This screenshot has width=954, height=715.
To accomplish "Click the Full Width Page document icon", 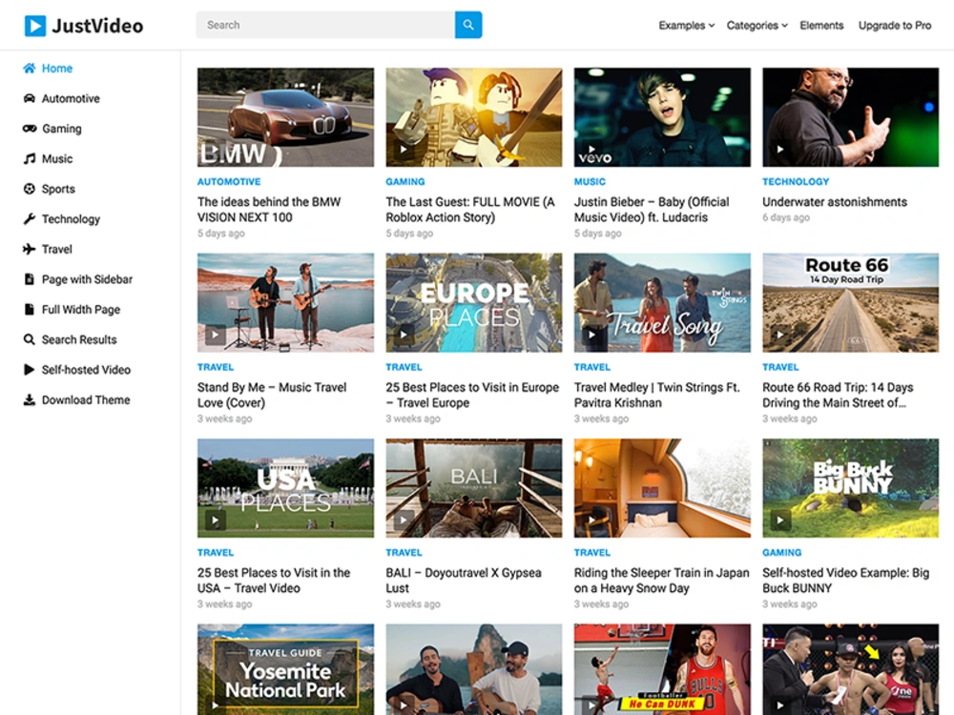I will pos(30,310).
